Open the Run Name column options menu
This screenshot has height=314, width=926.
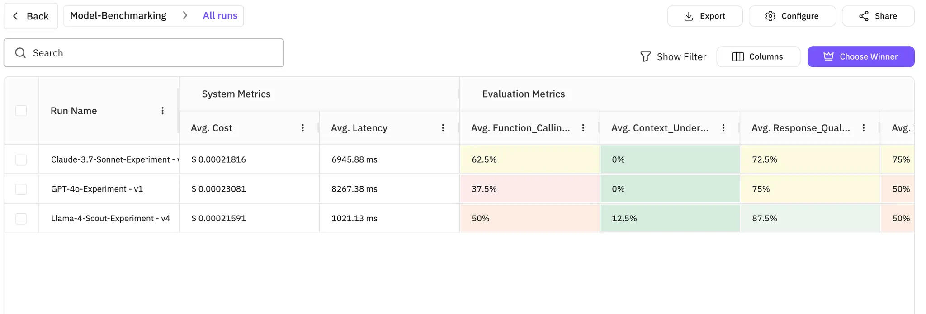click(162, 111)
